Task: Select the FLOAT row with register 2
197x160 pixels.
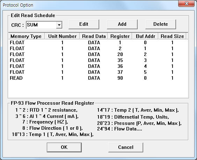Action: point(98,48)
